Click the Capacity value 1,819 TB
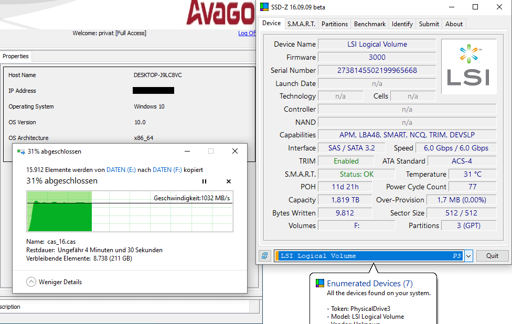 [x=345, y=200]
